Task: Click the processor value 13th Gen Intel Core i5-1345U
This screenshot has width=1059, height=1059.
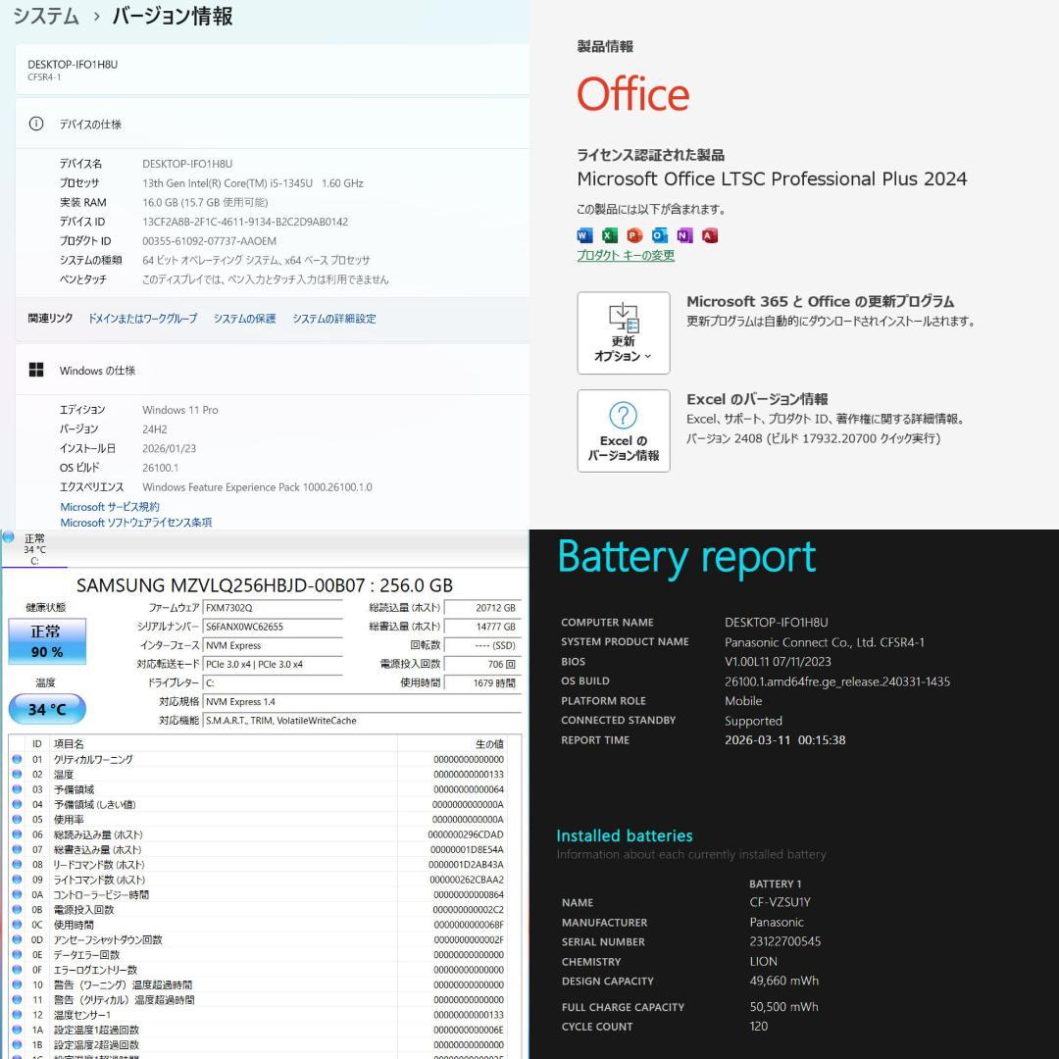Action: point(253,183)
